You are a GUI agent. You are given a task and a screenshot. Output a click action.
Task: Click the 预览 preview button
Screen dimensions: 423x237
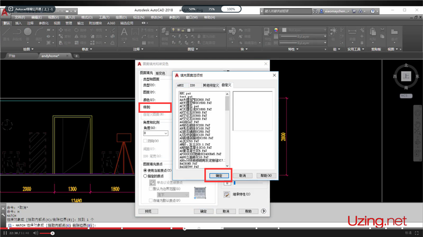point(148,211)
